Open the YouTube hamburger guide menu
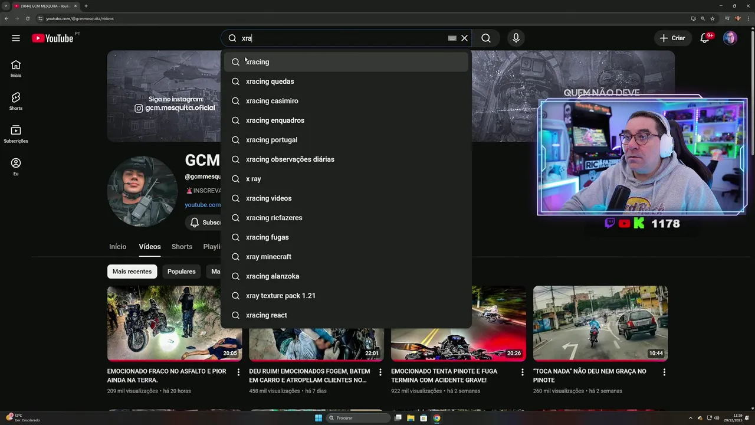This screenshot has width=755, height=425. coord(16,38)
